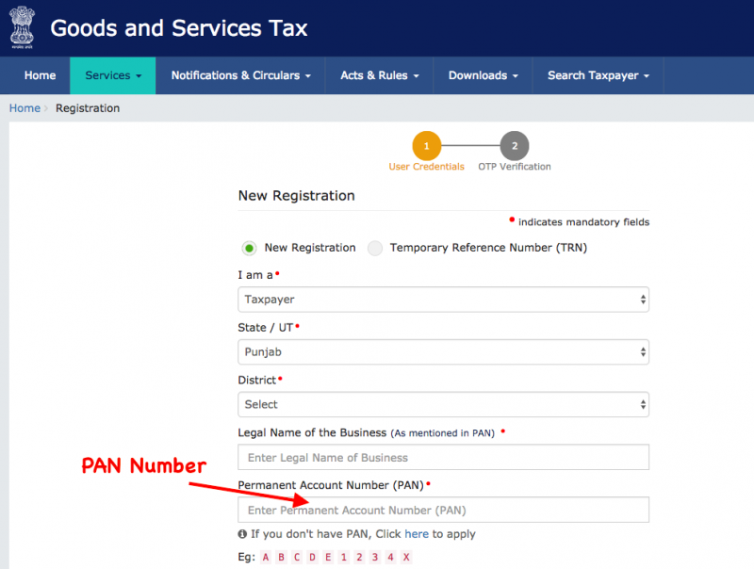Go to Home in navigation bar

[40, 75]
